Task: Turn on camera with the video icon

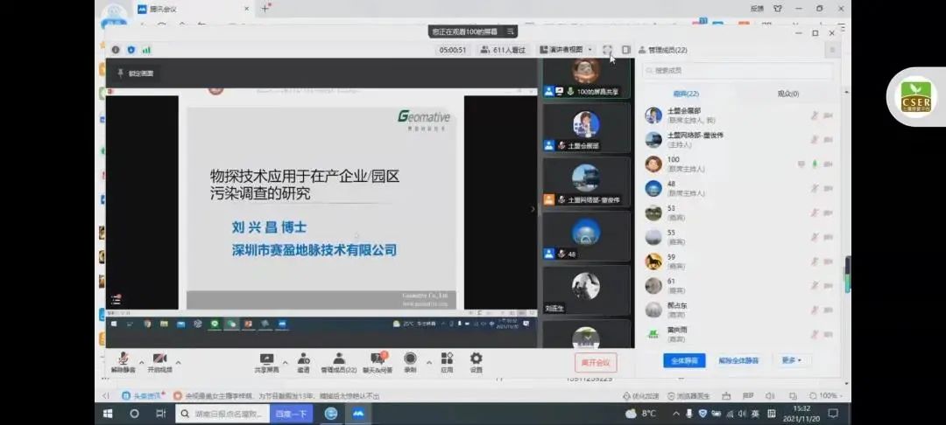Action: point(160,359)
